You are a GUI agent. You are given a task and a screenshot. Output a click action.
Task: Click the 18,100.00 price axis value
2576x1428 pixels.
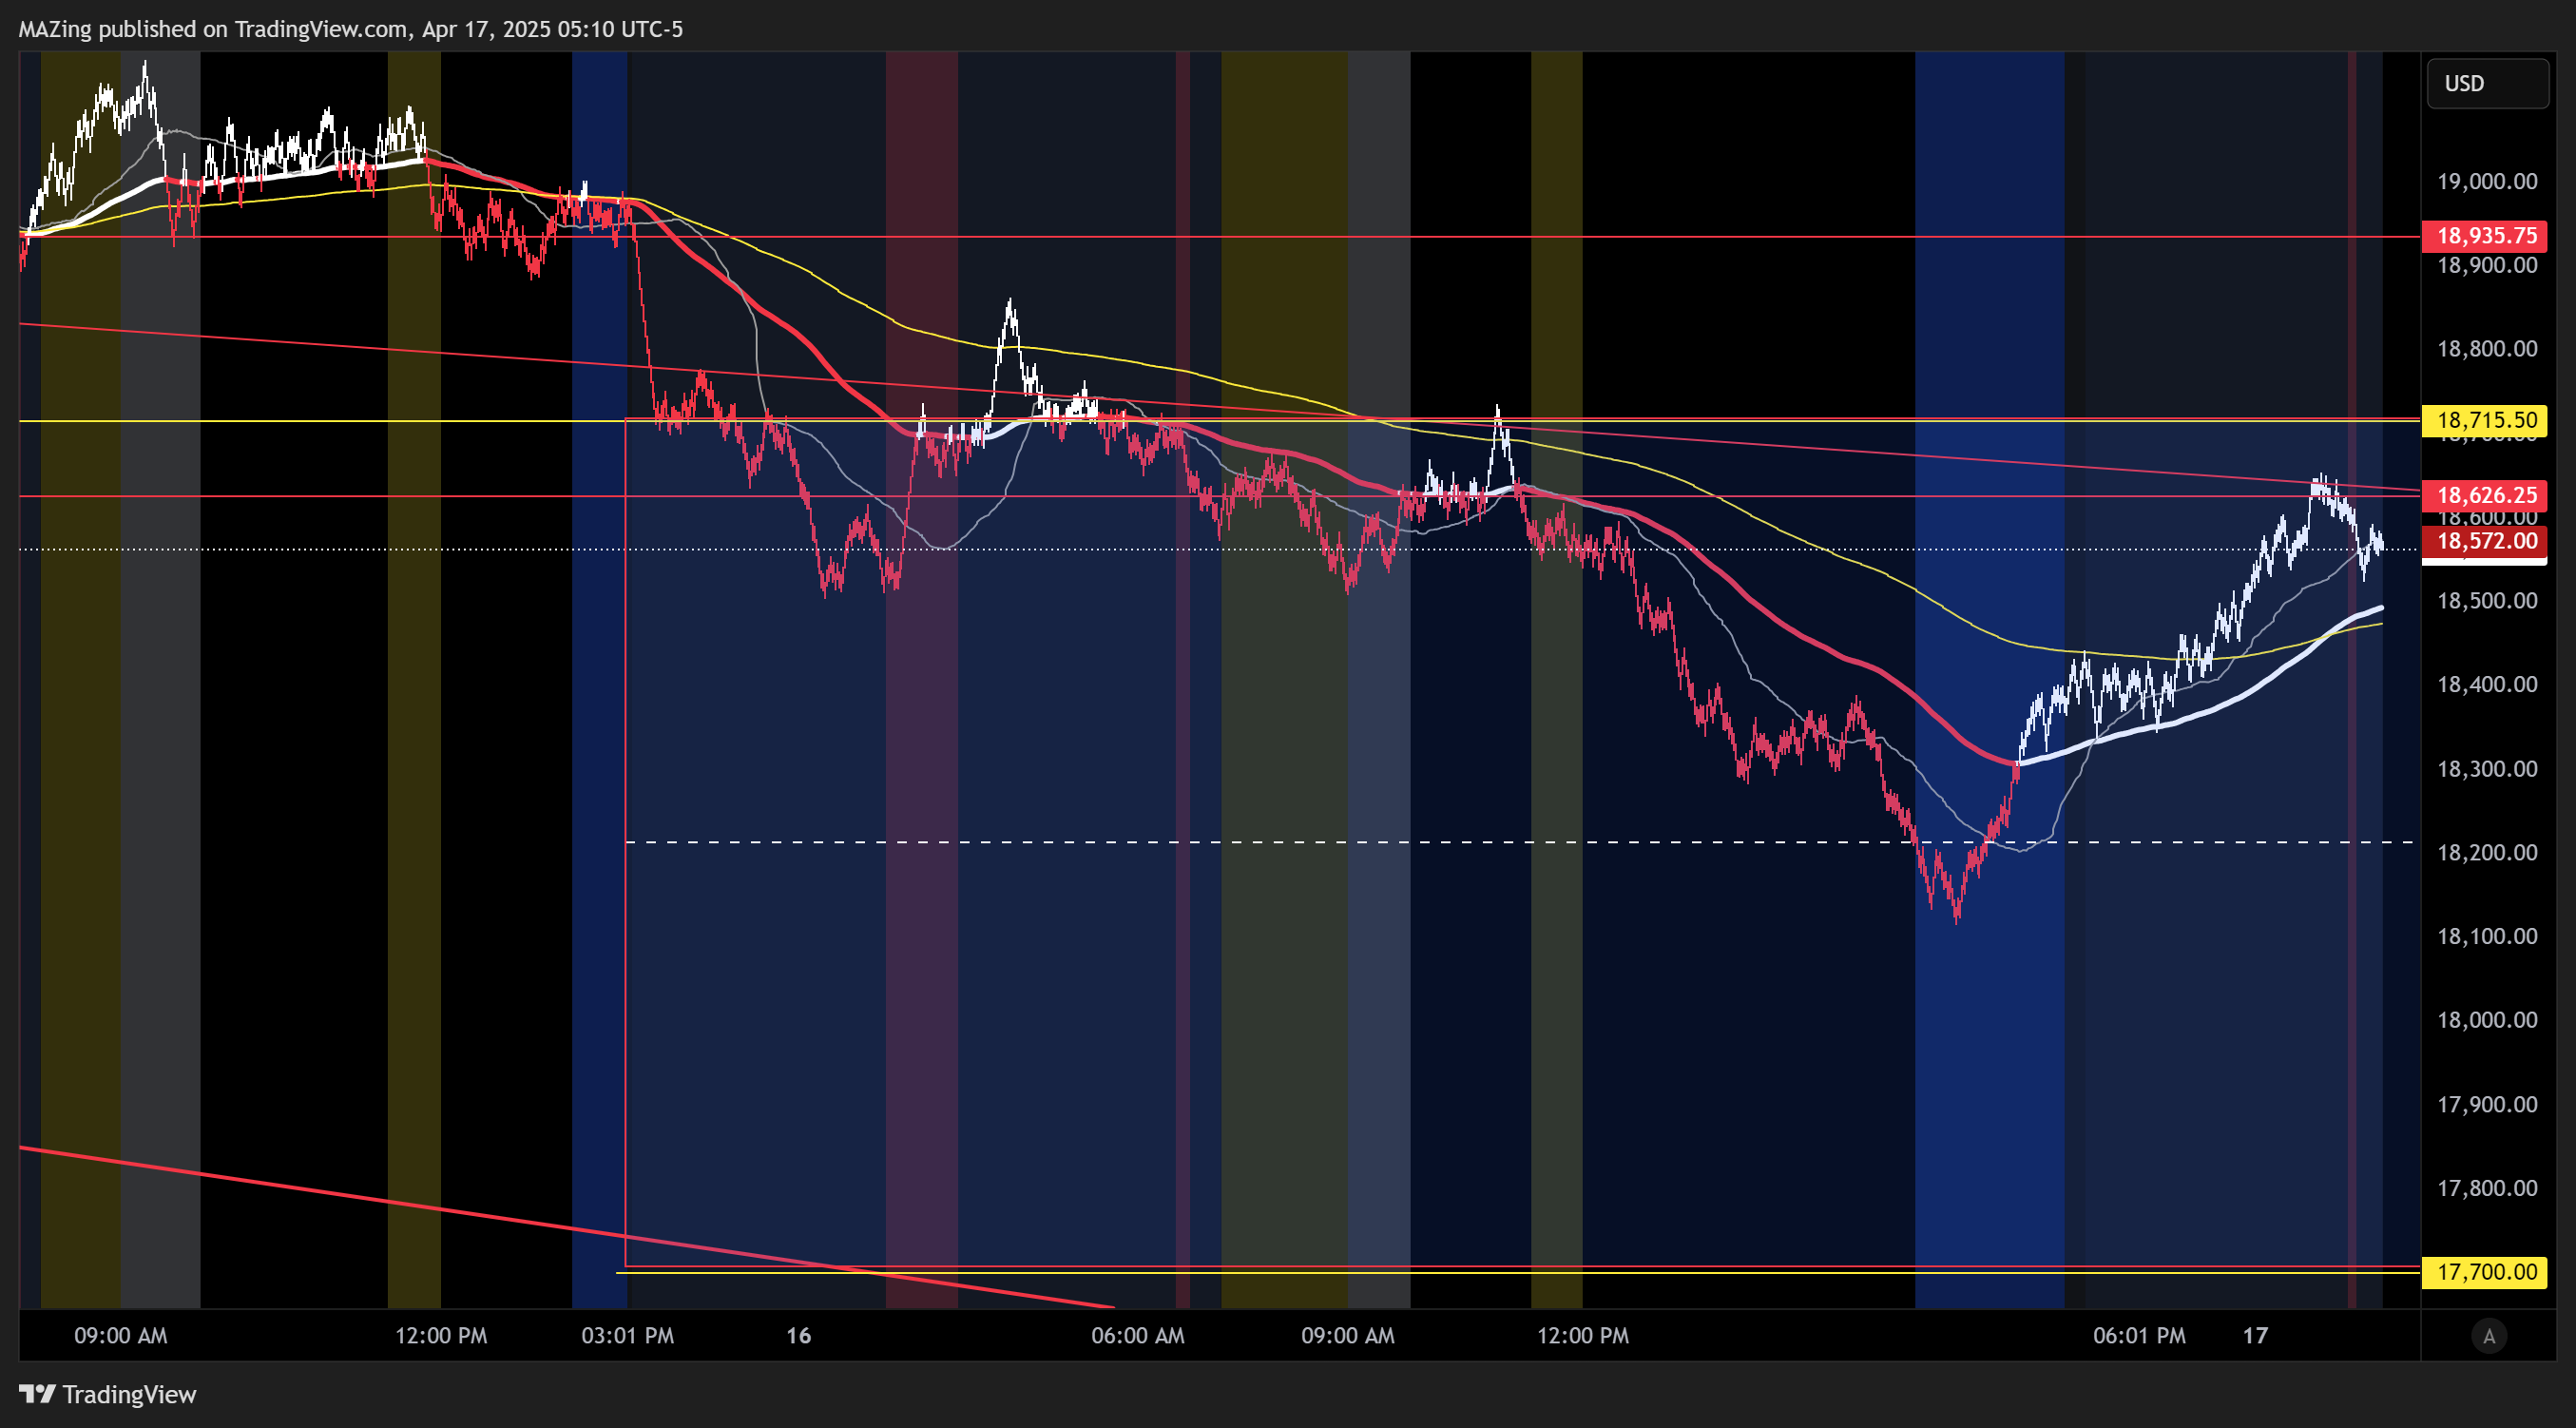[2487, 936]
